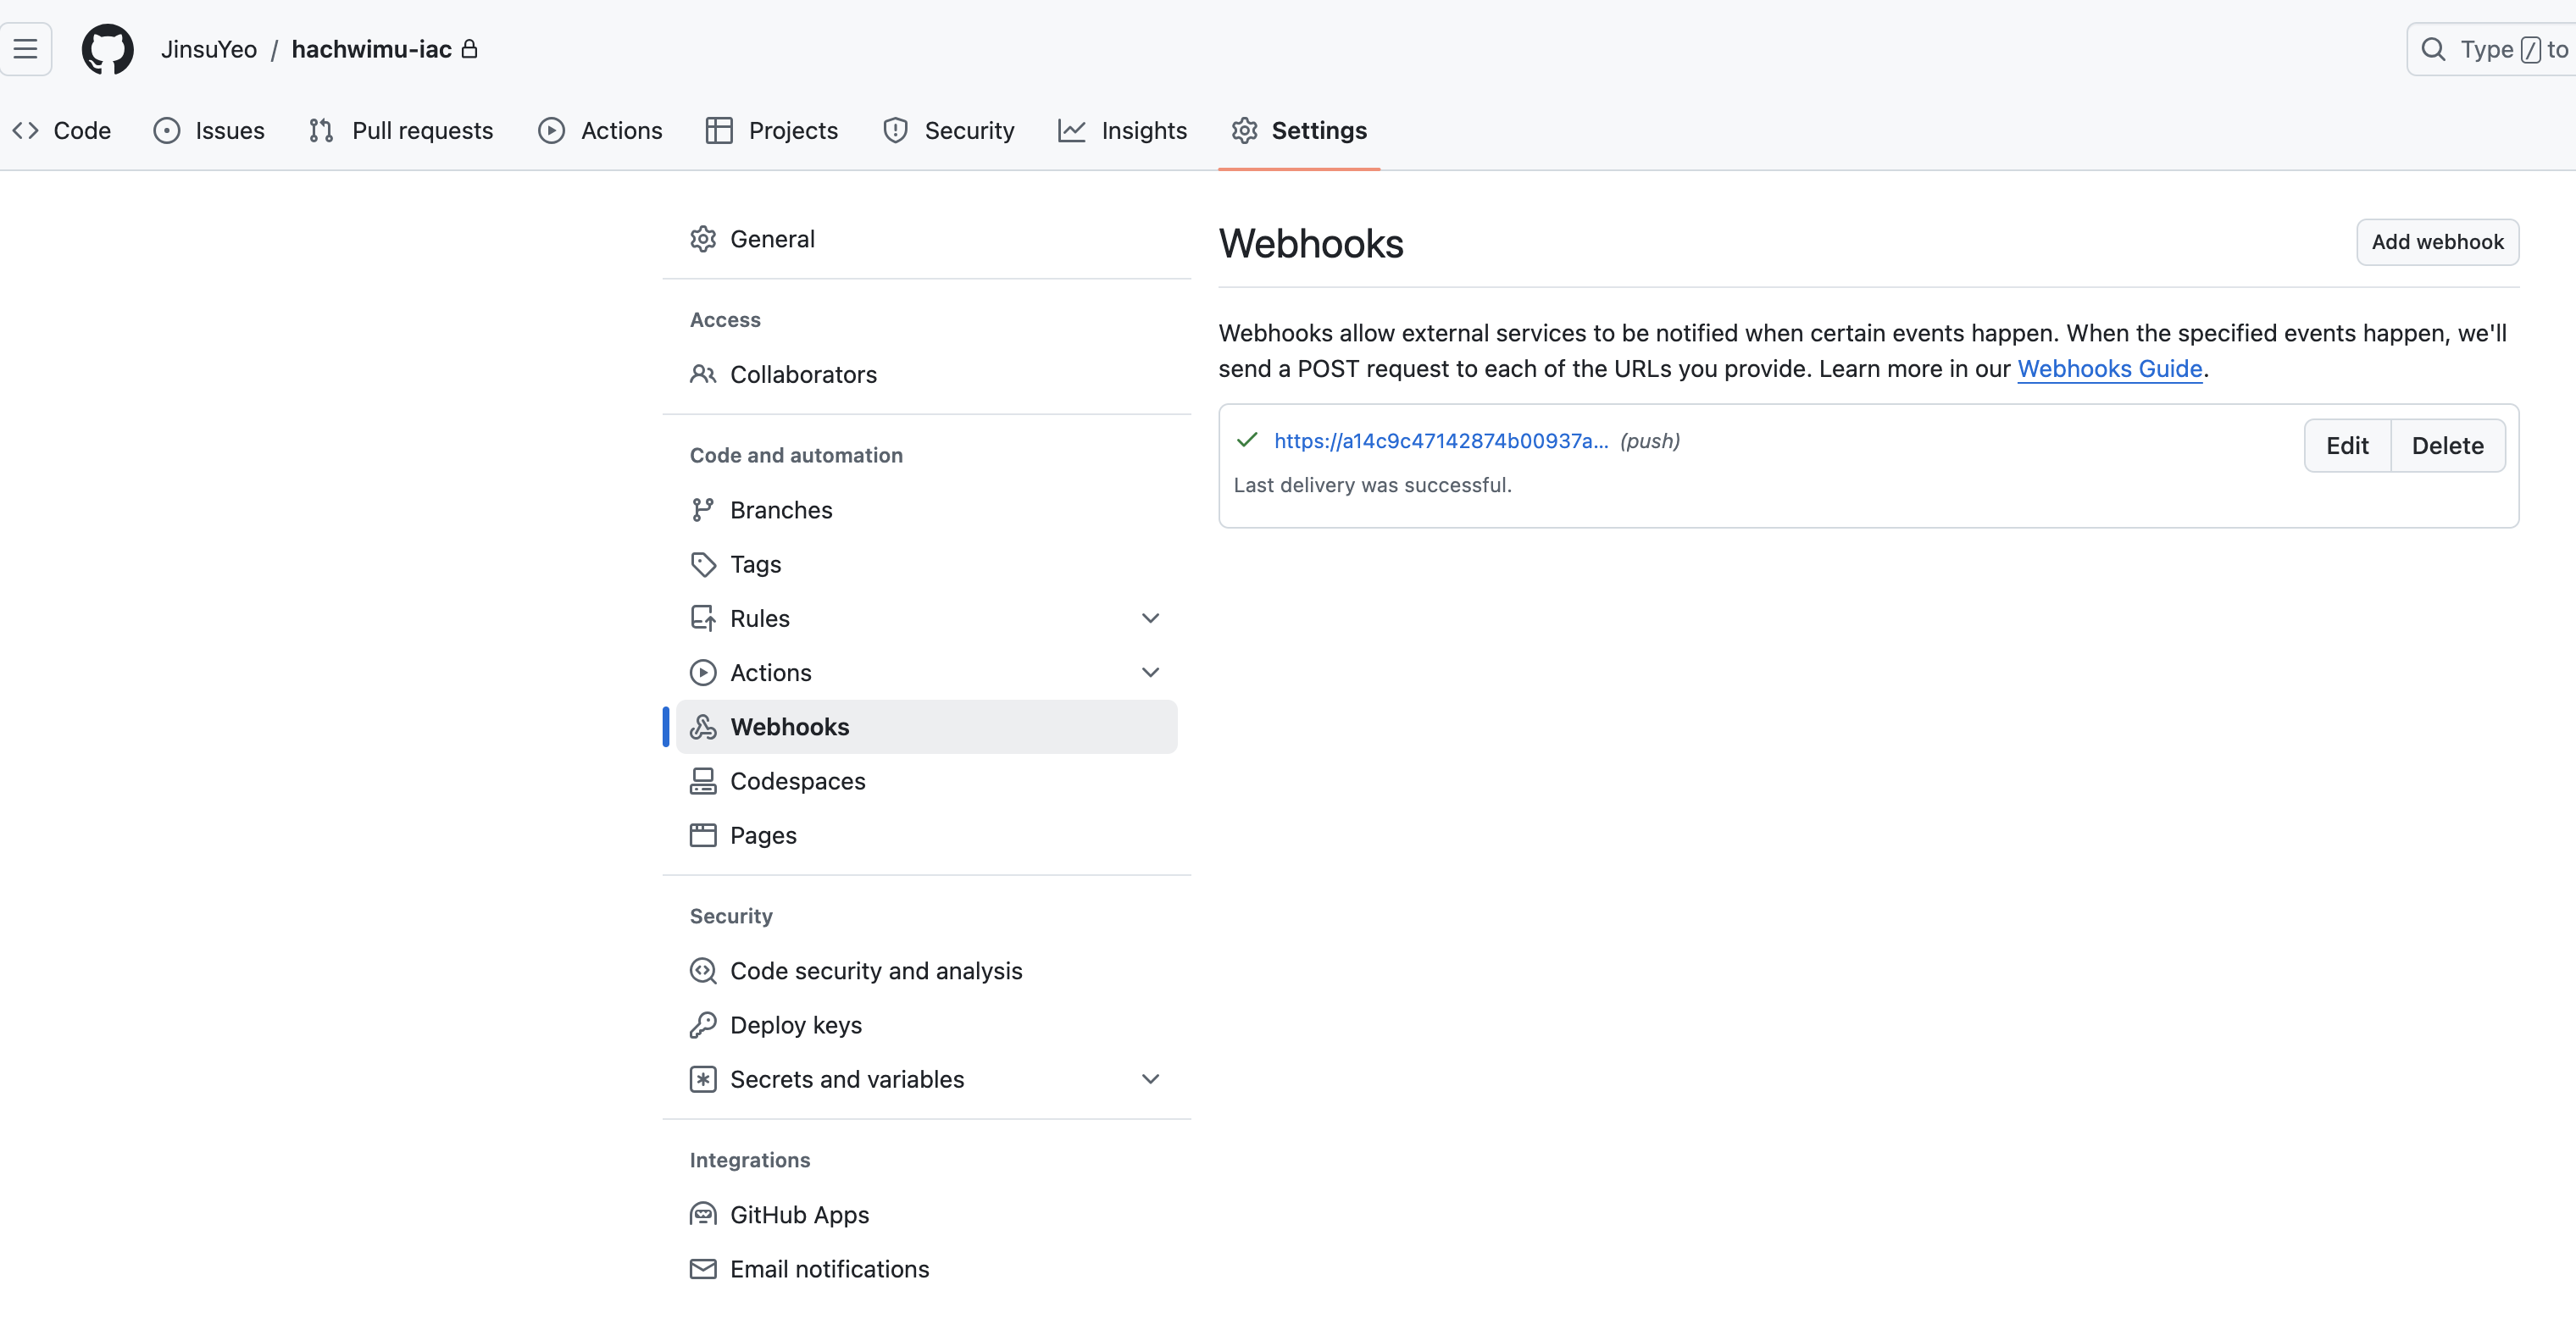2576x1330 pixels.
Task: Click the Settings gear icon in top nav
Action: click(1244, 130)
